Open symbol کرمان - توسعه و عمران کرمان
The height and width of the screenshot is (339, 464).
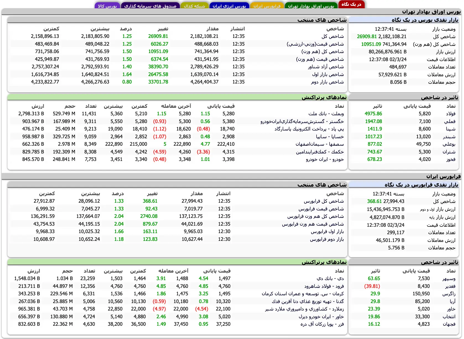click(303, 294)
